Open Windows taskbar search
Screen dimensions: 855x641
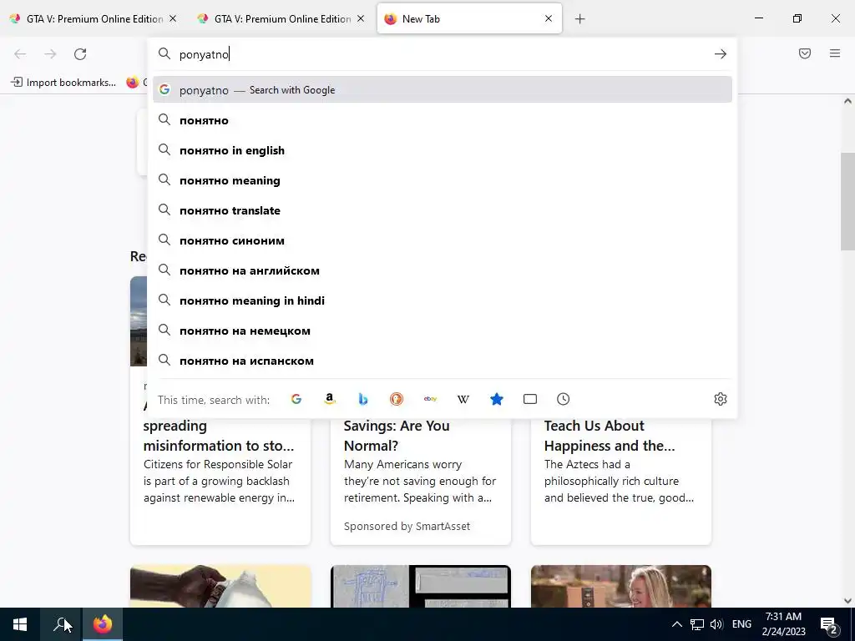62,624
